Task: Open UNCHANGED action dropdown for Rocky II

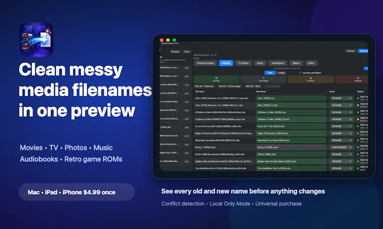Action: (x=341, y=147)
